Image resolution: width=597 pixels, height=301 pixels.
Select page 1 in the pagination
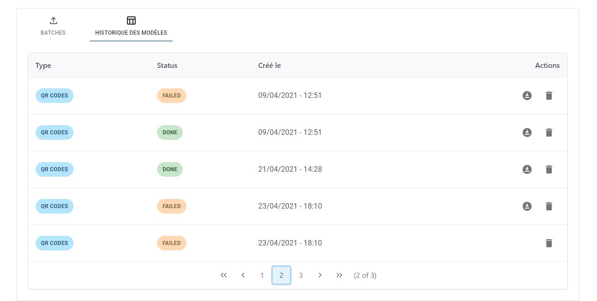262,275
